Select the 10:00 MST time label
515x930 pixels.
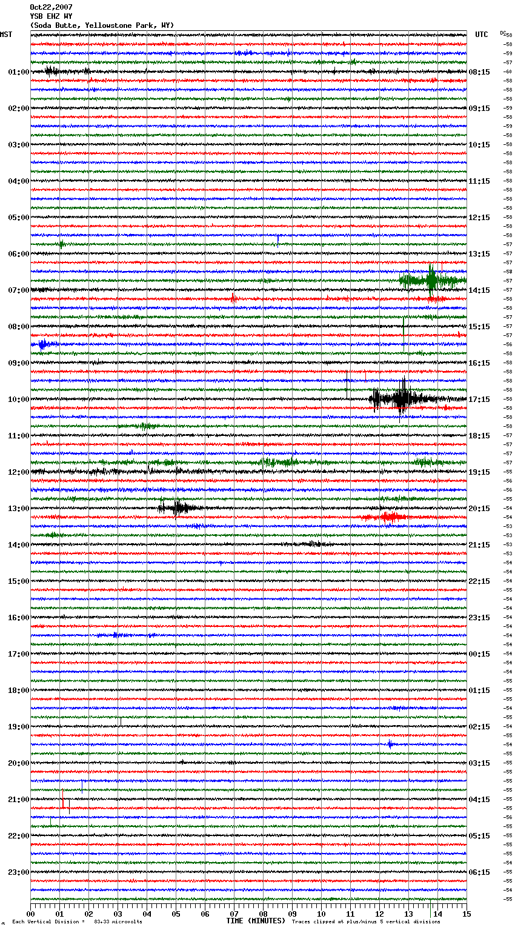(x=18, y=400)
